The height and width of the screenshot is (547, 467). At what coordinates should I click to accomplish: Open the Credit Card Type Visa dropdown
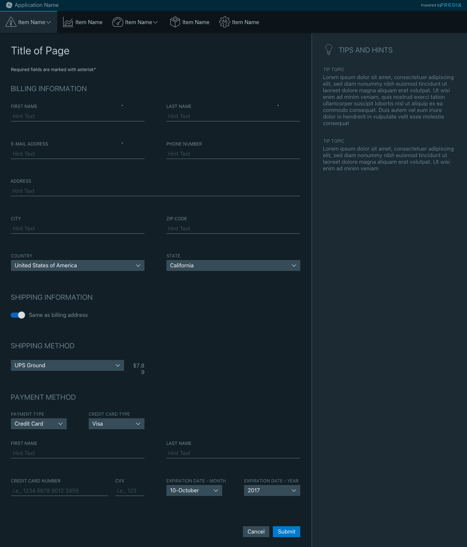tap(116, 424)
